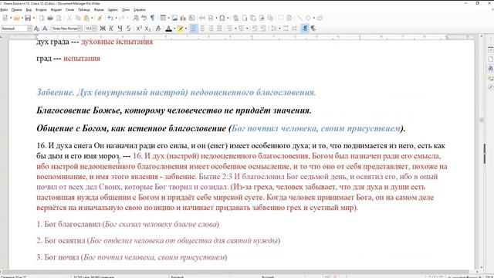Screen dimensions: 494x278
Task: Apply superscript formatting
Action: [139, 29]
